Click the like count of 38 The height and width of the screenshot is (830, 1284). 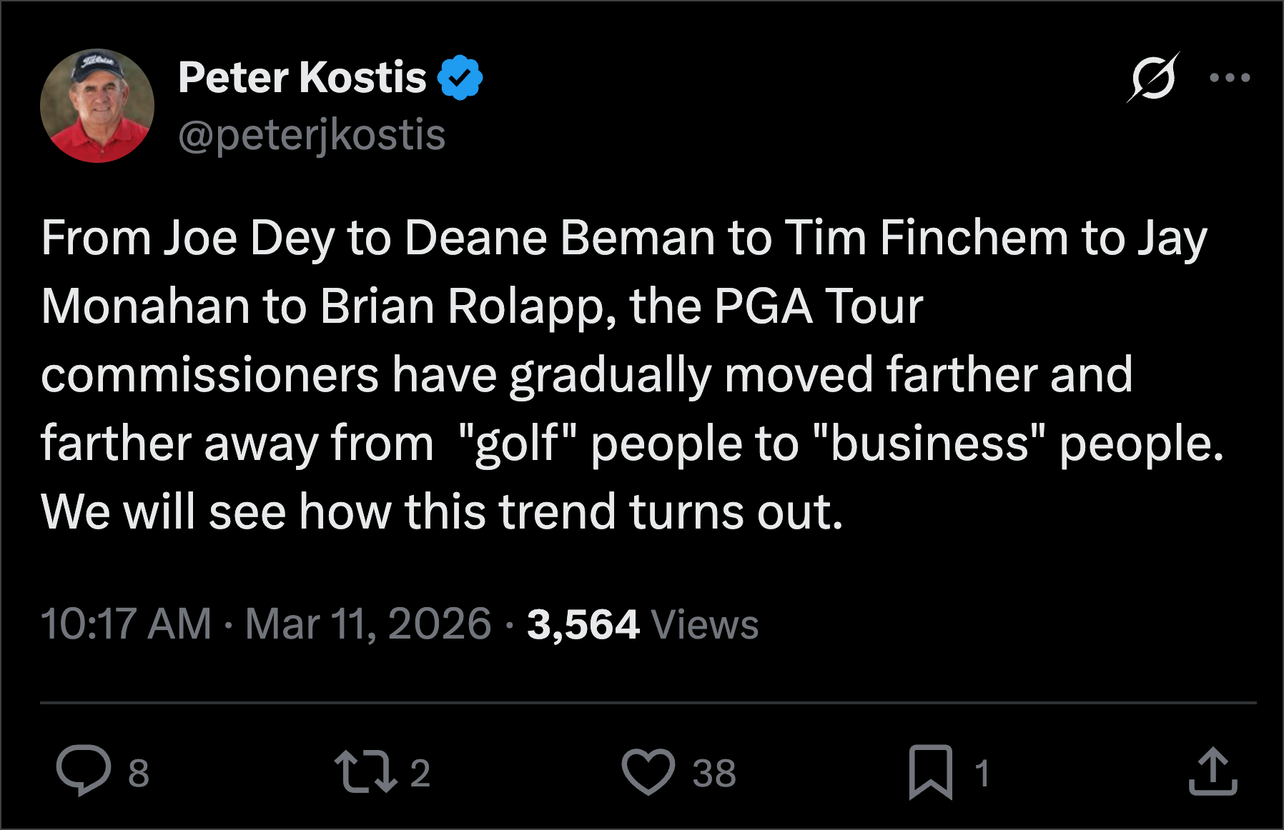click(713, 773)
